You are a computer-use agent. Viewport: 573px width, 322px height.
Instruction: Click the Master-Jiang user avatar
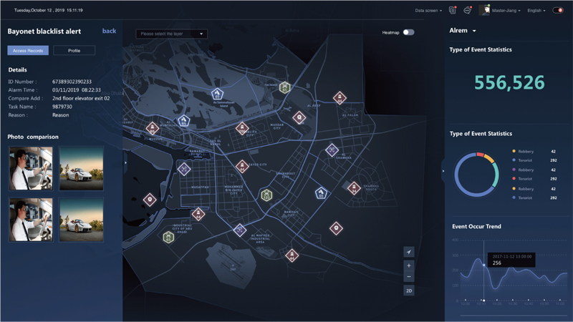coord(485,11)
